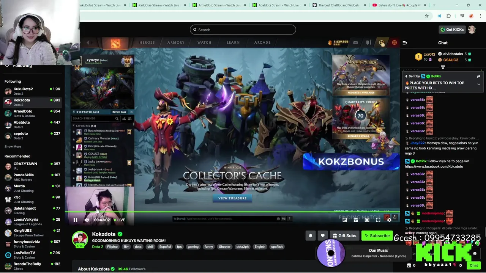Expand Show more under Following
Image resolution: width=486 pixels, height=273 pixels.
pos(13,147)
